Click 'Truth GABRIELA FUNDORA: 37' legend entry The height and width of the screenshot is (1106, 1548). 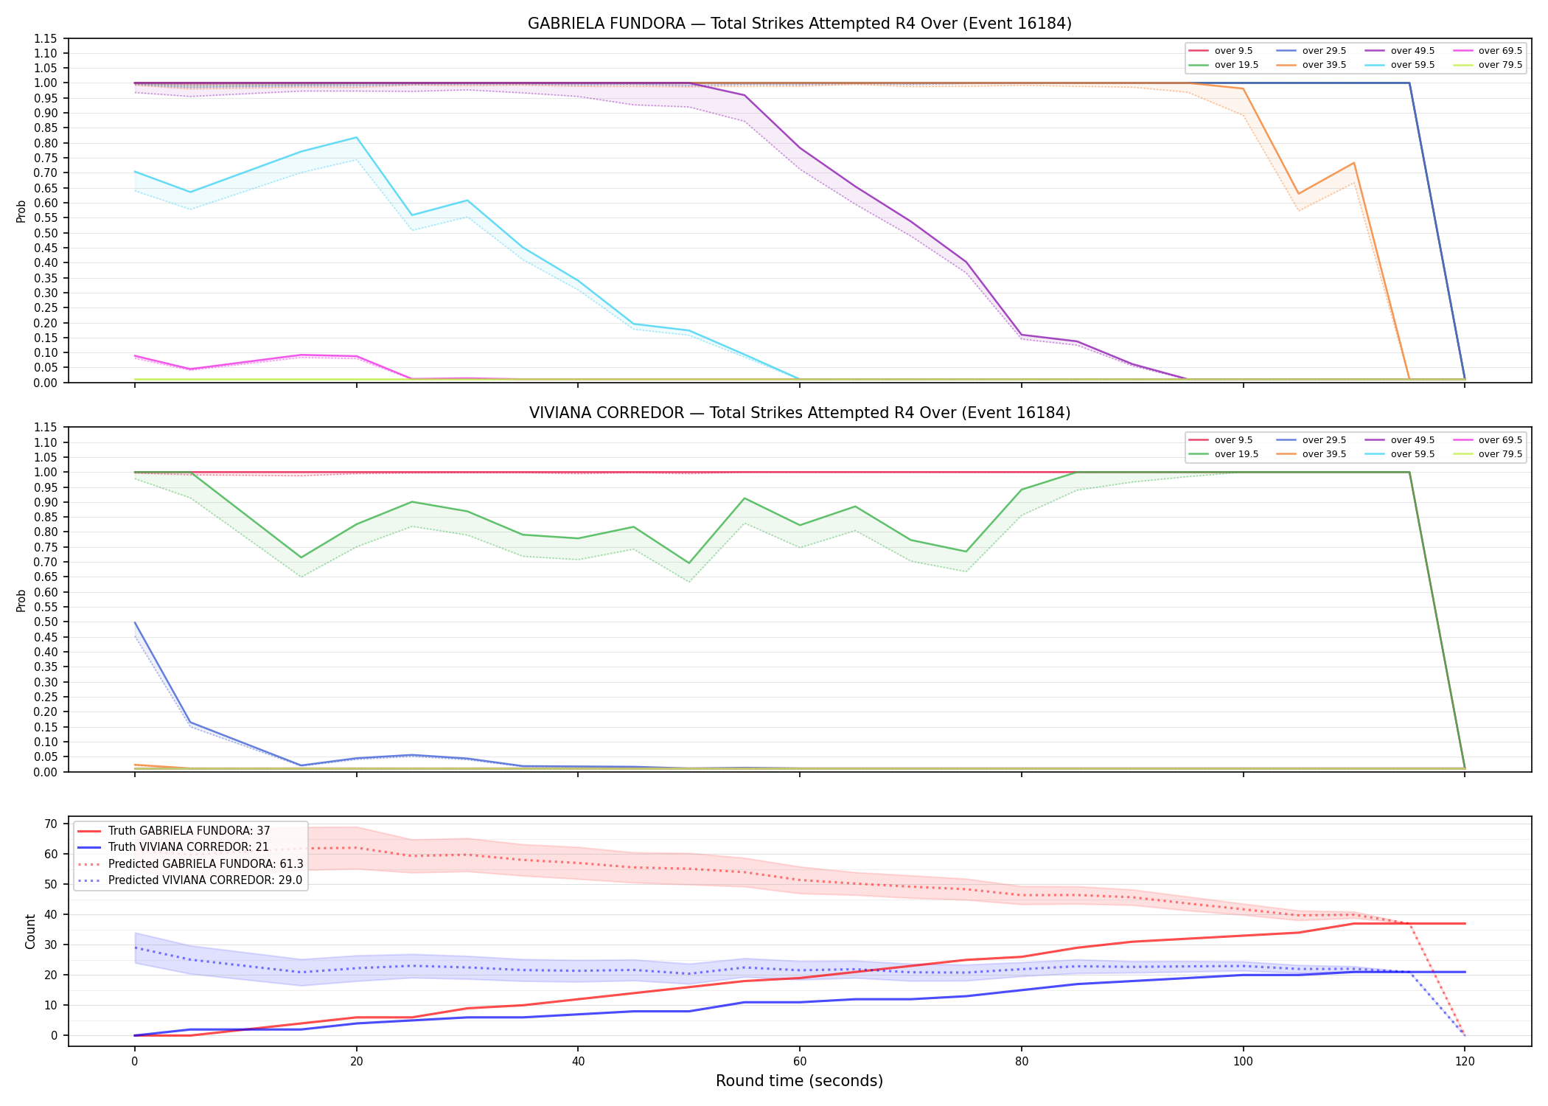[174, 831]
